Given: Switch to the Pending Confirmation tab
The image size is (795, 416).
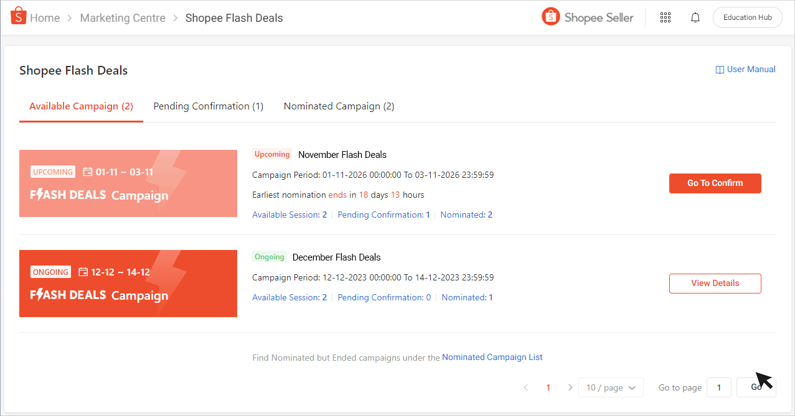Looking at the screenshot, I should [x=208, y=106].
